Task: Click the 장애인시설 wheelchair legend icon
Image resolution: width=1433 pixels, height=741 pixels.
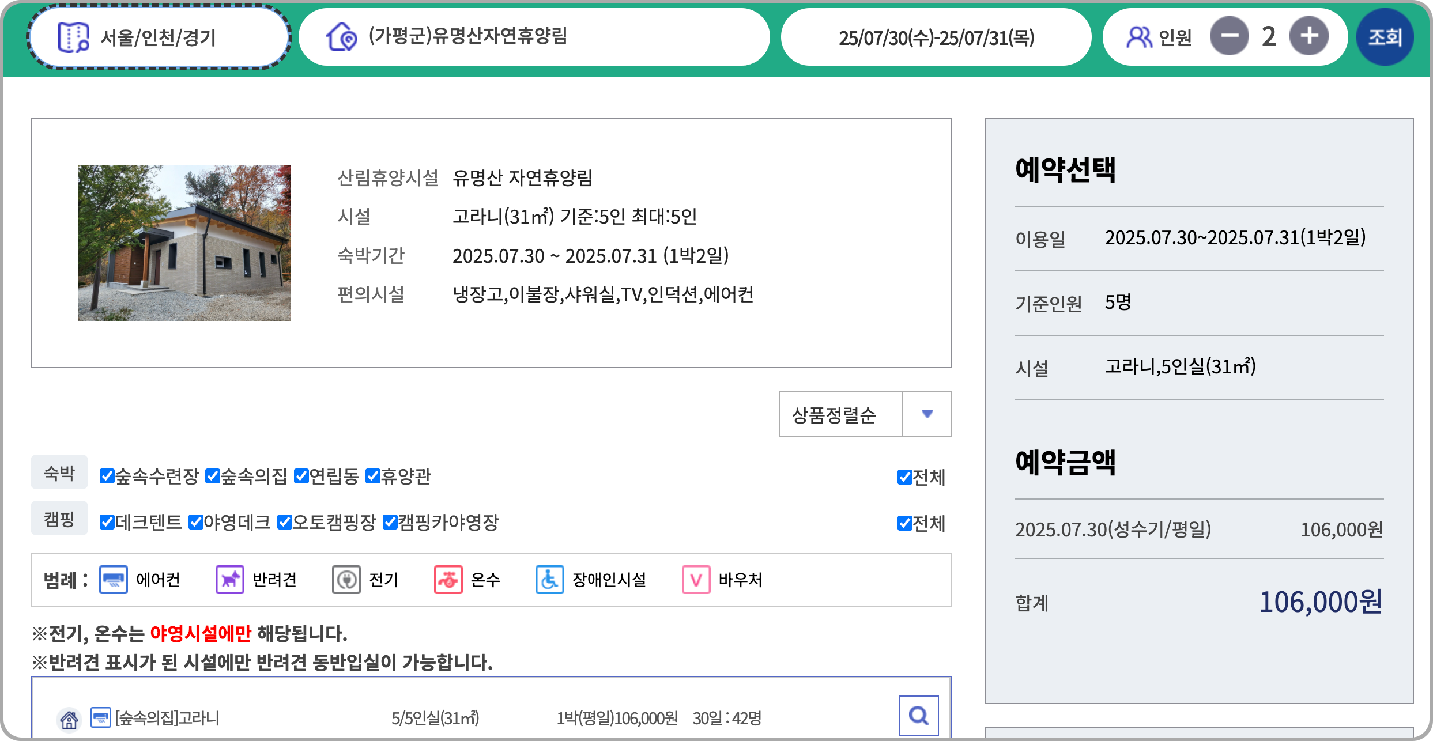Action: pyautogui.click(x=549, y=580)
